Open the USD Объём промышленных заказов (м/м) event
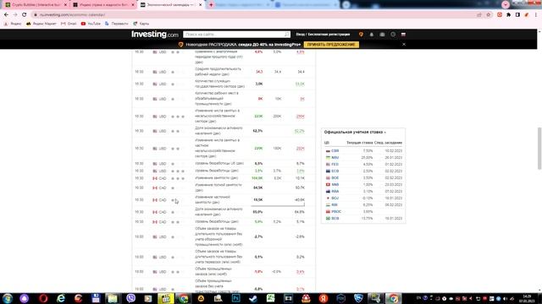 pos(213,272)
